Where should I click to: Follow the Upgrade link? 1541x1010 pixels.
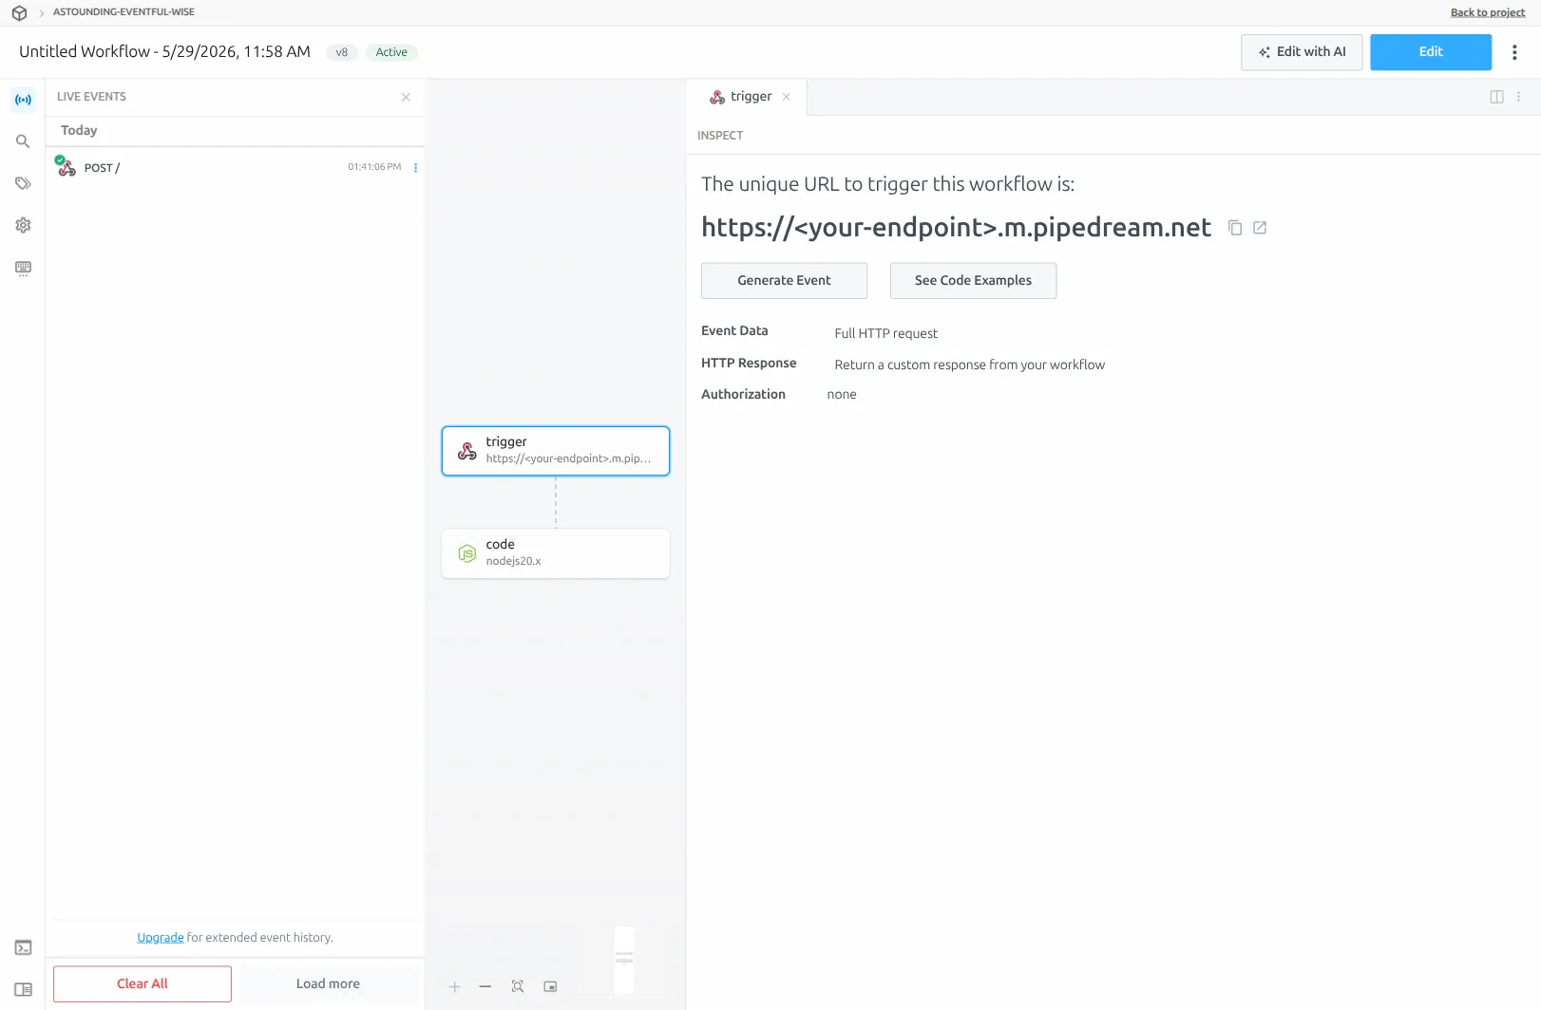[160, 937]
